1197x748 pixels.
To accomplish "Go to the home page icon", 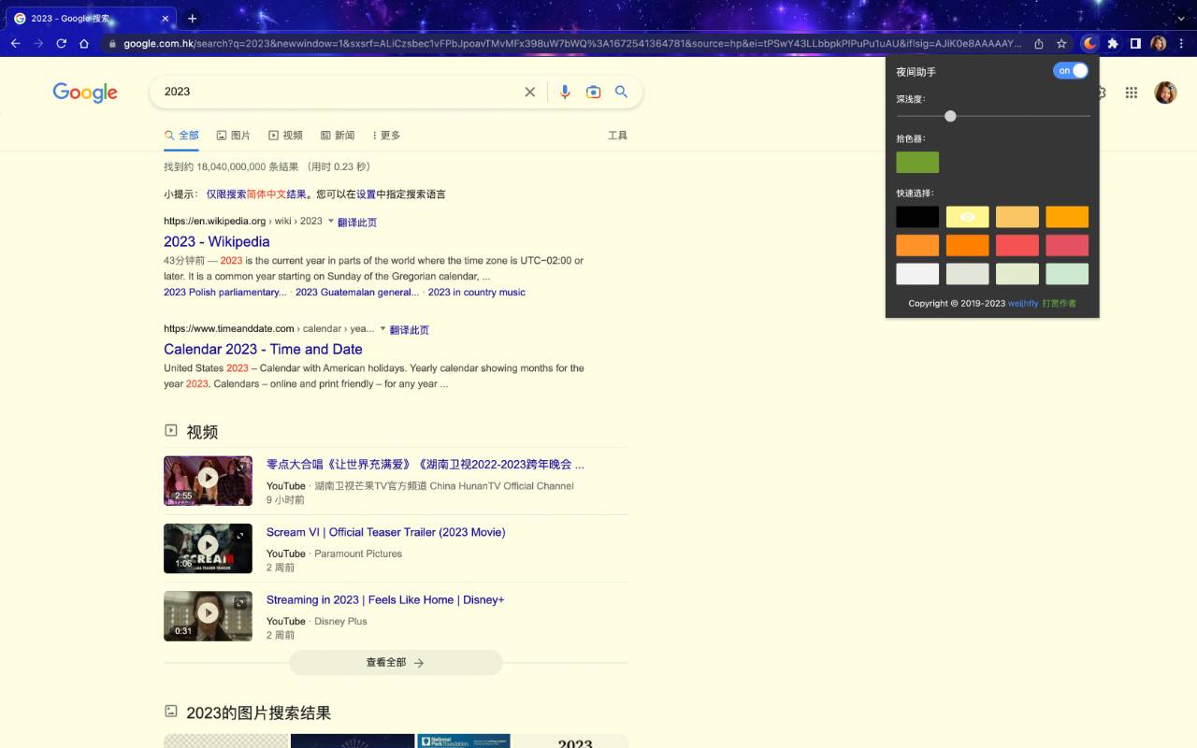I will pyautogui.click(x=84, y=43).
